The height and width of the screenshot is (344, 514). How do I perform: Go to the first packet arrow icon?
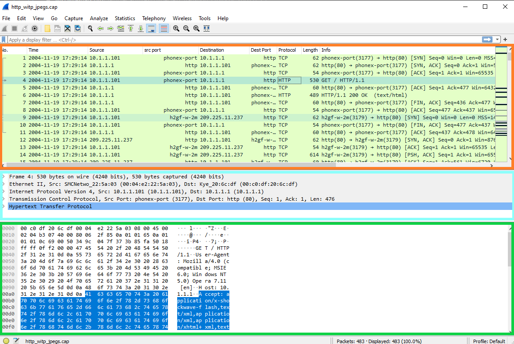click(131, 28)
